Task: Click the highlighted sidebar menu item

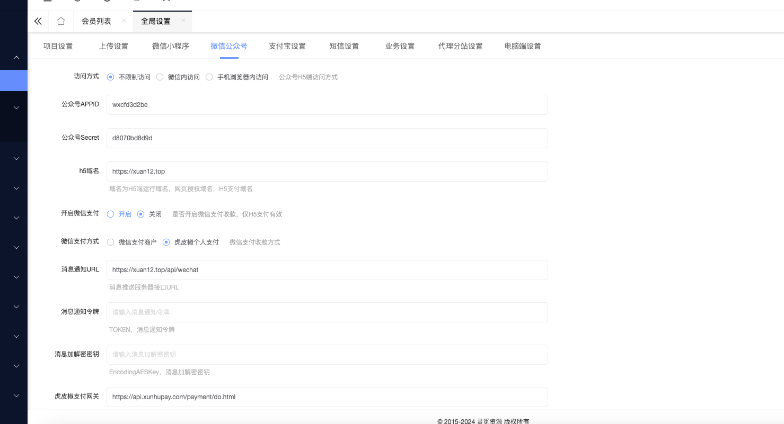Action: tap(13, 80)
